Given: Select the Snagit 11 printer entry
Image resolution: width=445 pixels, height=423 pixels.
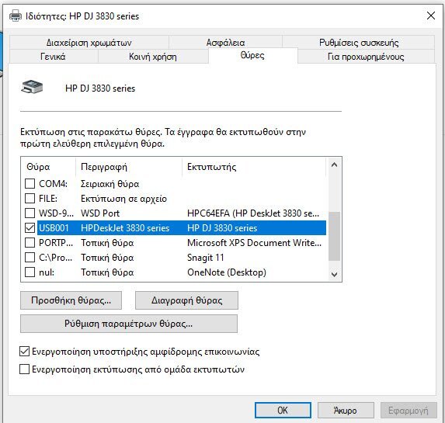Looking at the screenshot, I should tap(206, 258).
